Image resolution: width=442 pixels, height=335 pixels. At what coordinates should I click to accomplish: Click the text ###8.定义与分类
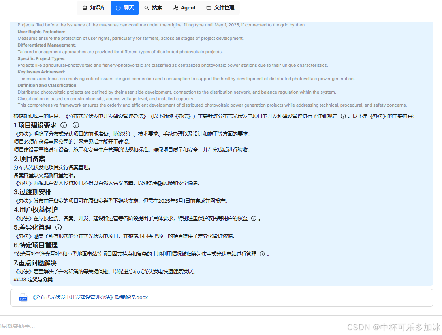[33, 279]
